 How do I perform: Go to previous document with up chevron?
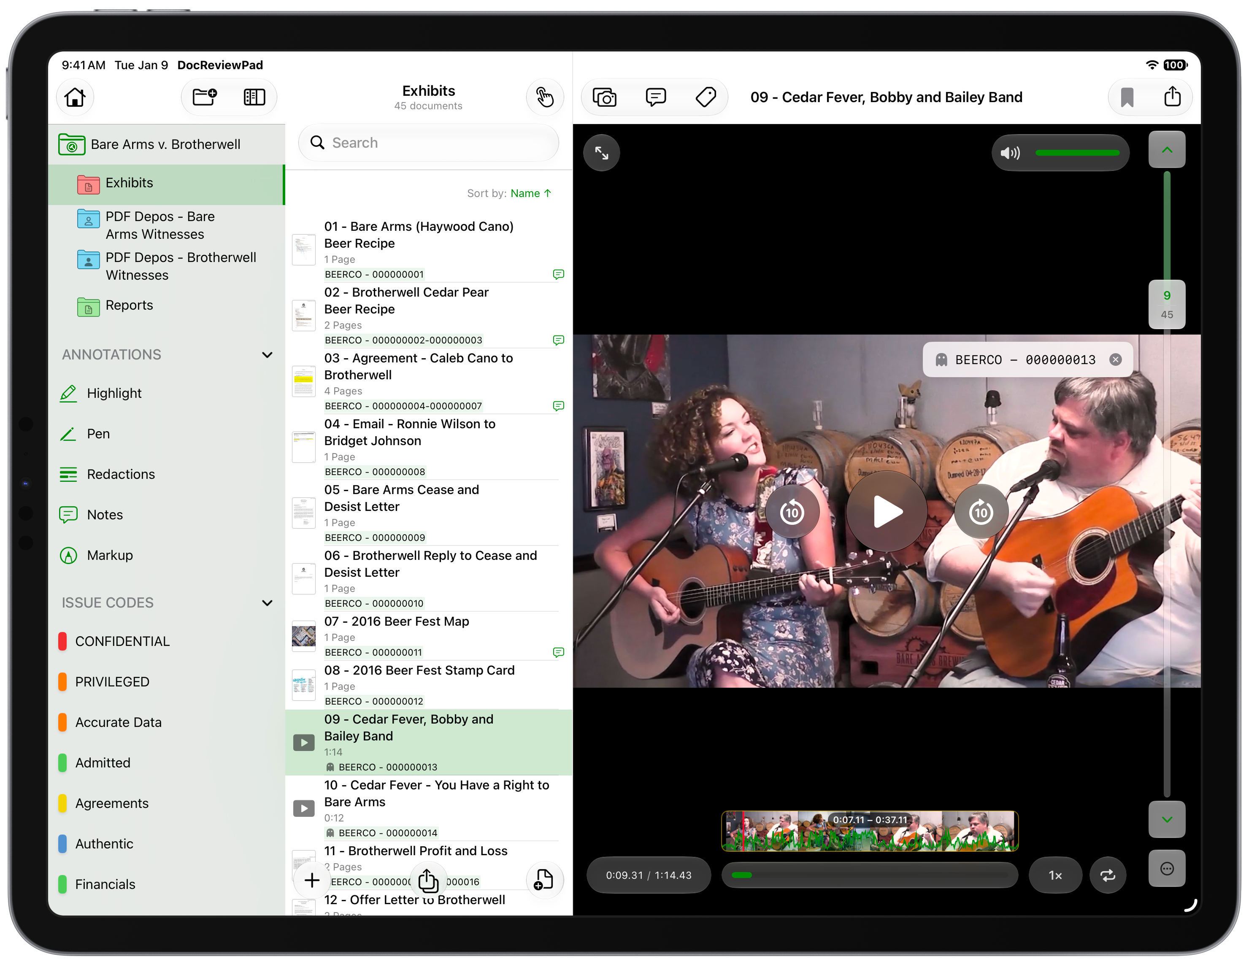tap(1167, 149)
